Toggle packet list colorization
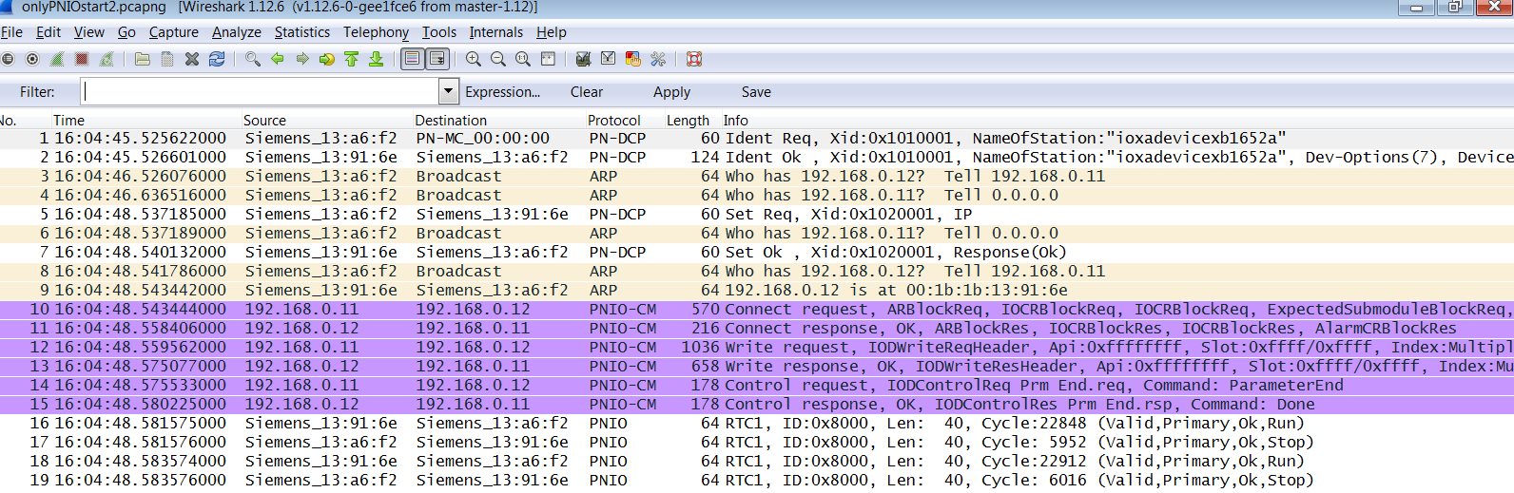This screenshot has width=1514, height=493. tap(412, 59)
